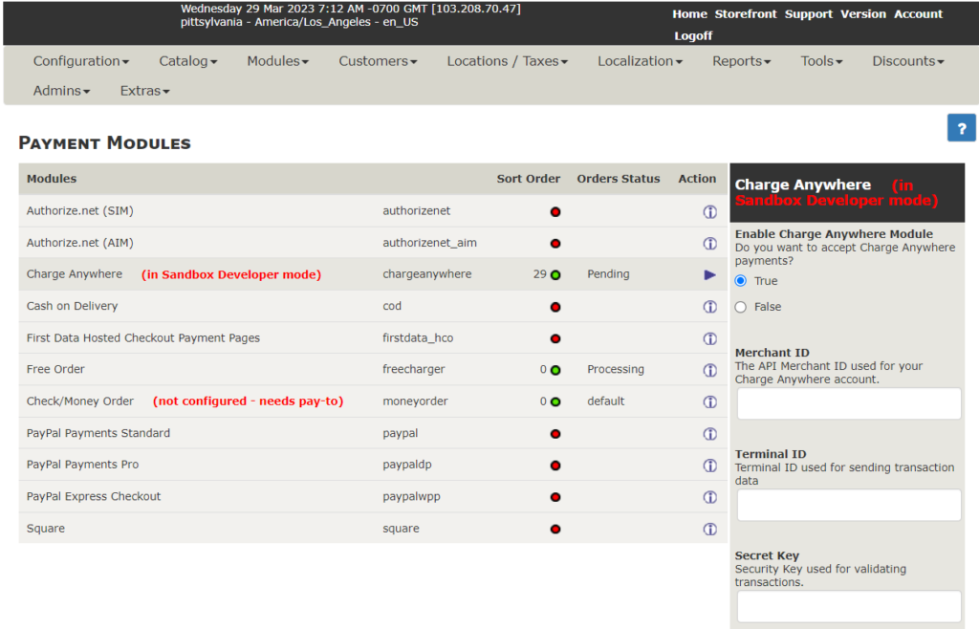Click the Merchant ID input field
The image size is (979, 629).
(849, 403)
